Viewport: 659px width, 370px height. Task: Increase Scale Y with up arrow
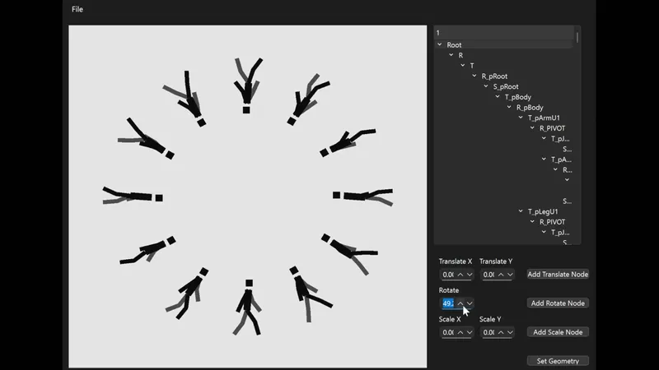point(501,332)
